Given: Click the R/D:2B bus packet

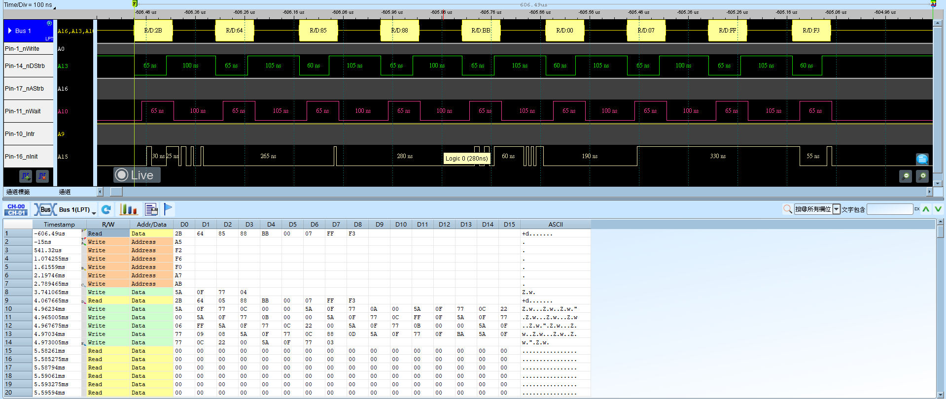Looking at the screenshot, I should tap(153, 31).
